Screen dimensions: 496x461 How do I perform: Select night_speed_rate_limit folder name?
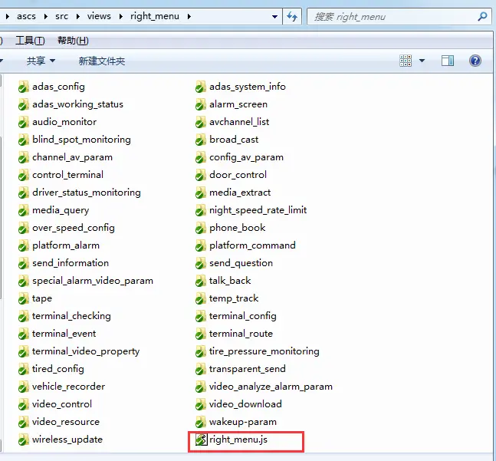coord(258,210)
